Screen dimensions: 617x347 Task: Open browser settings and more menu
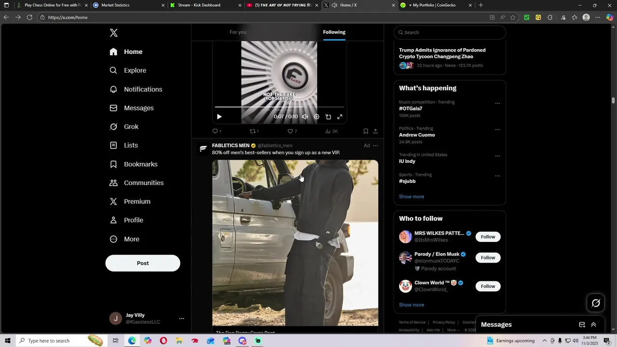tap(598, 17)
